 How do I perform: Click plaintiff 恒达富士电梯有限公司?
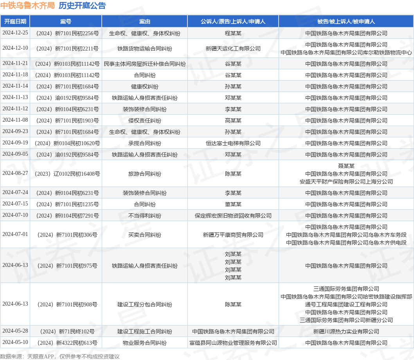[x=233, y=144]
